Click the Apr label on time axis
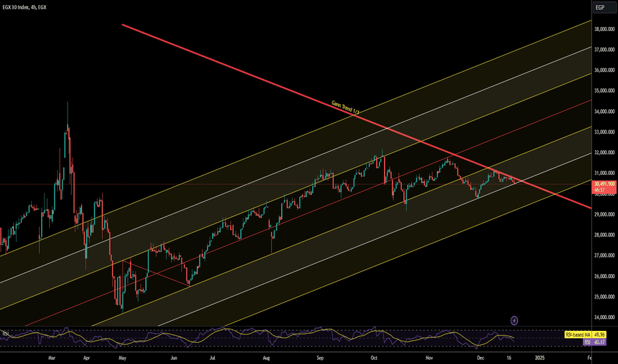 click(x=87, y=357)
